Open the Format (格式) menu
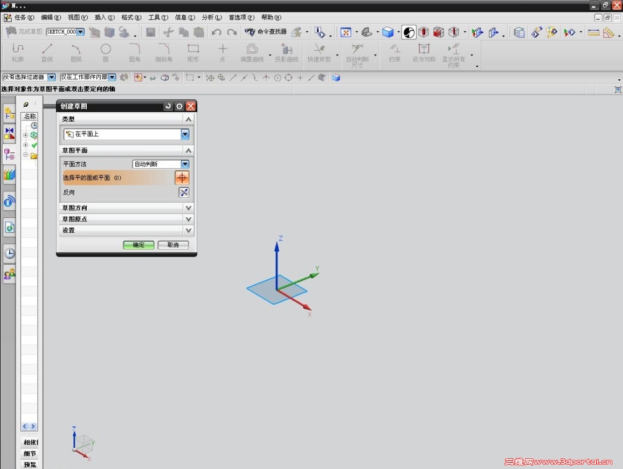Image resolution: width=623 pixels, height=469 pixels. click(131, 17)
